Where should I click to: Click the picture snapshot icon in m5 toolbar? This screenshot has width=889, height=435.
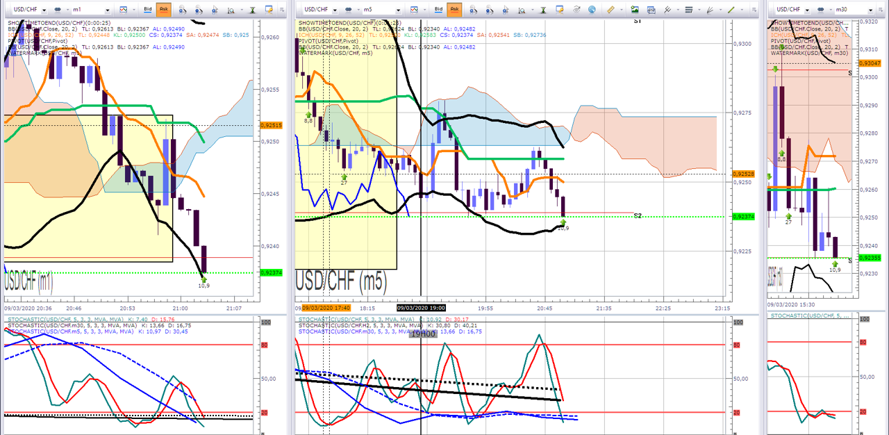(634, 10)
